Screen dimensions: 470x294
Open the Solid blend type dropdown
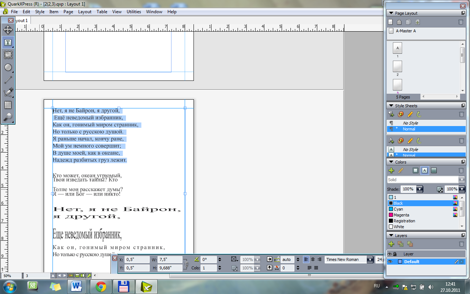click(462, 180)
